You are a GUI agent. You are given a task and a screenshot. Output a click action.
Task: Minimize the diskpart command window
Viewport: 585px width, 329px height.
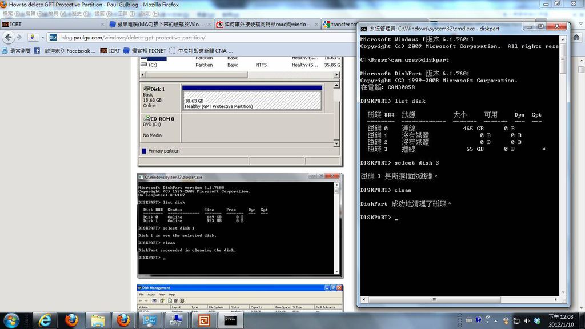coord(528,26)
